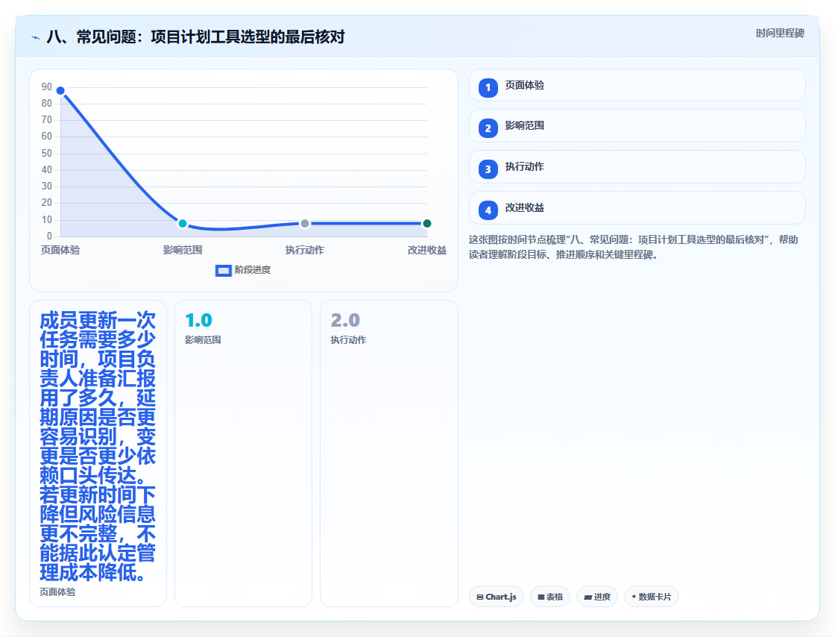Click the 90 y-axis tick label
The height and width of the screenshot is (637, 835).
(47, 87)
